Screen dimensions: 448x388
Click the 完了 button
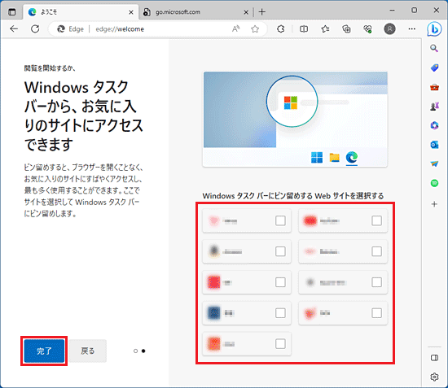pyautogui.click(x=44, y=351)
